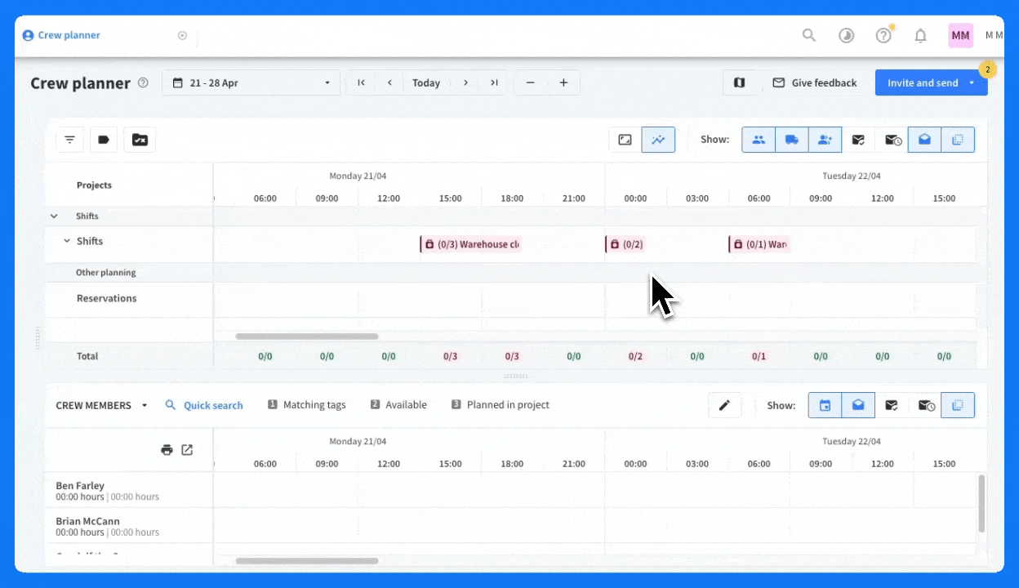Open the Crew planner tab
Image resolution: width=1019 pixels, height=588 pixels.
[x=61, y=35]
